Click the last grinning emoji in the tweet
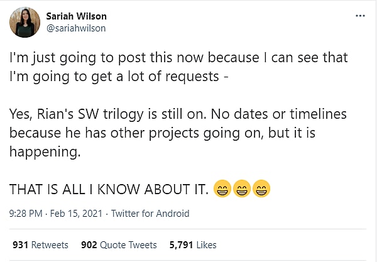This screenshot has height=262, width=377. [263, 187]
